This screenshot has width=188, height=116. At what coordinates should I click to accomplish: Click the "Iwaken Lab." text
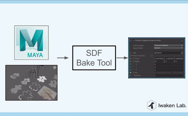pyautogui.click(x=172, y=106)
